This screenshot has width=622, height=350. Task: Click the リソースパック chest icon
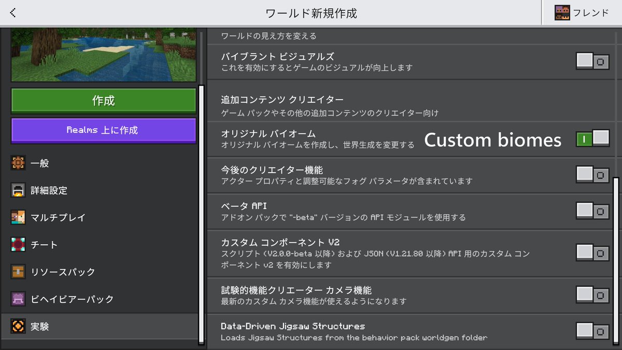point(18,272)
